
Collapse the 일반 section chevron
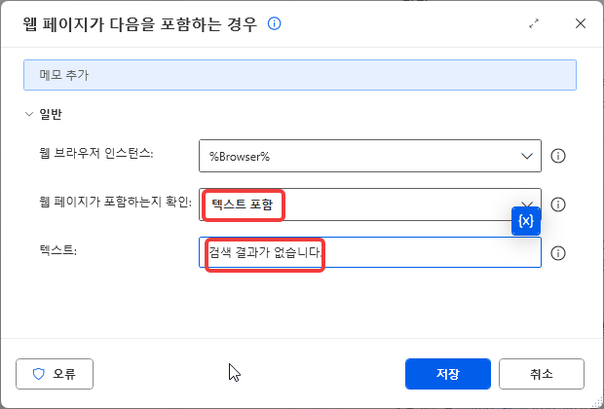click(x=29, y=114)
